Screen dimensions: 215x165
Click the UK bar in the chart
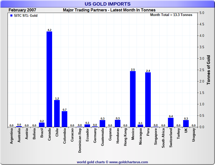(186, 124)
